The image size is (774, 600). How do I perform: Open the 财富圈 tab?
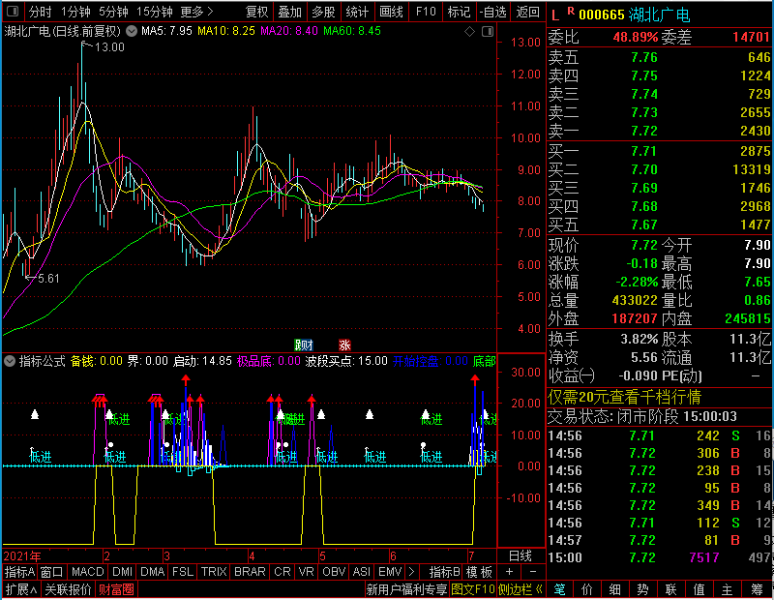pos(116,589)
